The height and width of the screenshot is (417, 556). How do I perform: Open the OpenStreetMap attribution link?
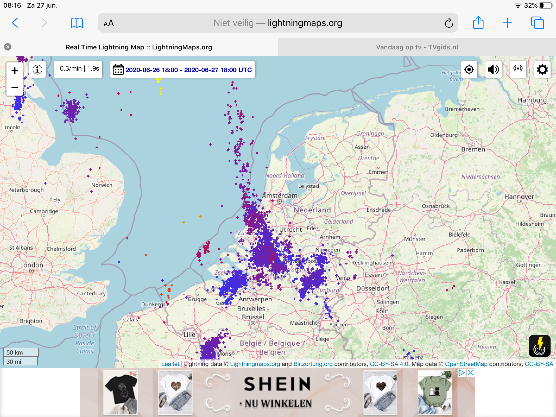coord(466,364)
